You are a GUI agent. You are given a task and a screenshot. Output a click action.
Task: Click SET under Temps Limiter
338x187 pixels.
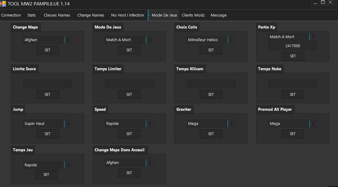click(x=129, y=94)
